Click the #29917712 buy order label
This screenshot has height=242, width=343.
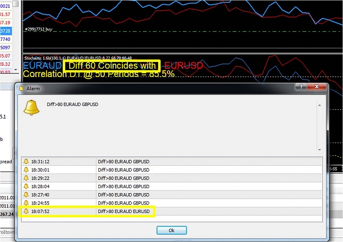[x=38, y=29]
